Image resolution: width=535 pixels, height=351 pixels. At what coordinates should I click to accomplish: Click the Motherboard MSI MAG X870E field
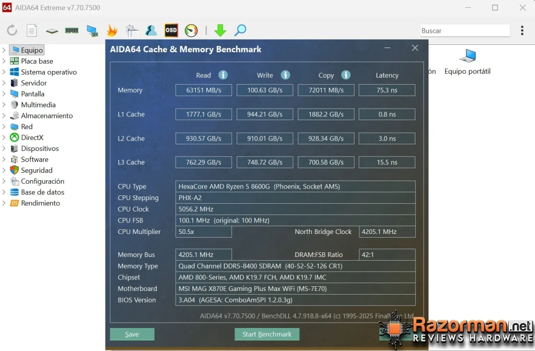(296, 288)
